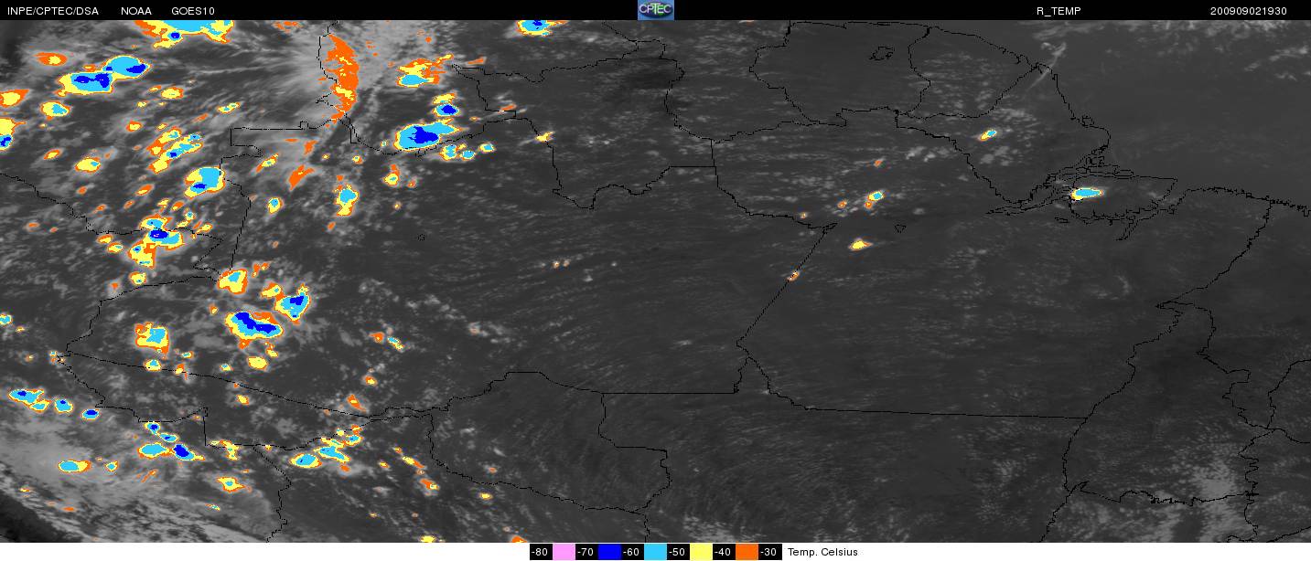Click the CPTEC logo in the header
Screen dimensions: 1311x561
click(655, 10)
